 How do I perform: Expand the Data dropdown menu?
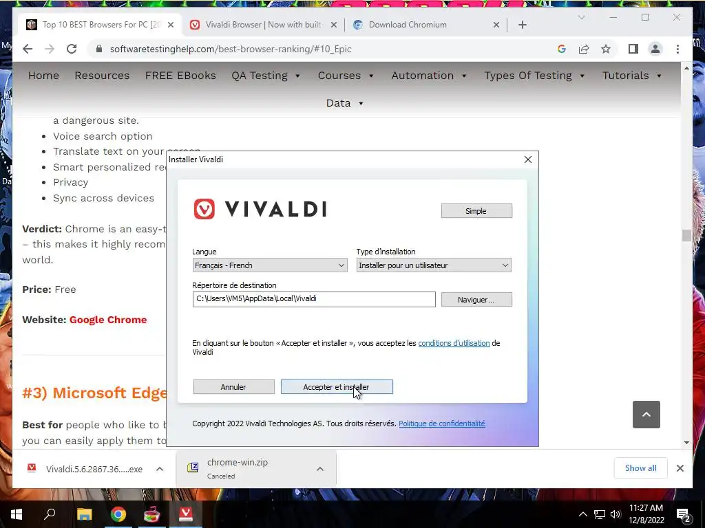coord(345,103)
